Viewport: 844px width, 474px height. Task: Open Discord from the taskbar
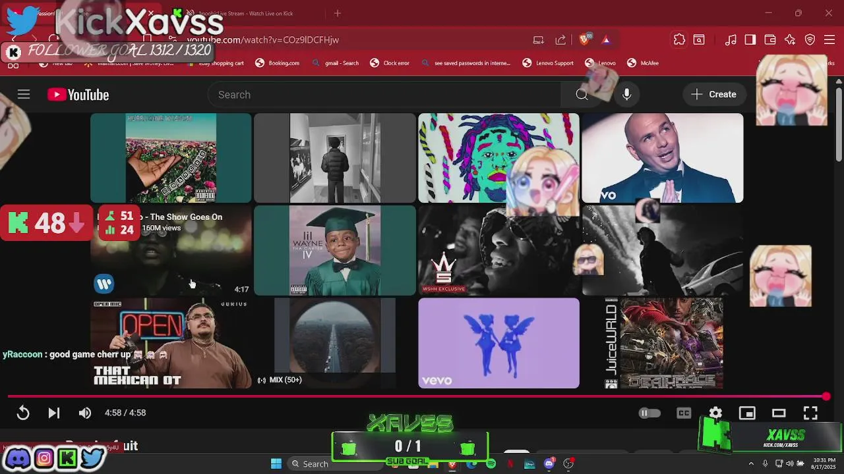pyautogui.click(x=549, y=463)
